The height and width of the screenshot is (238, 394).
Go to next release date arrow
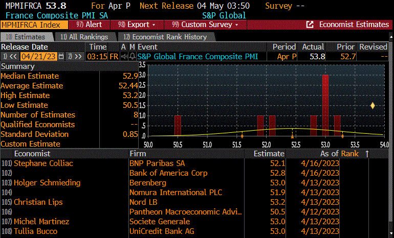pyautogui.click(x=75, y=56)
